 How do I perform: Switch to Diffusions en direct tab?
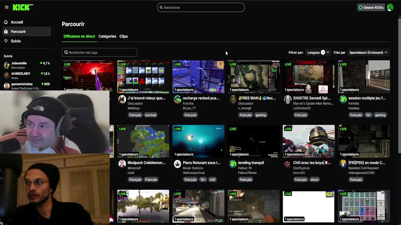[79, 36]
